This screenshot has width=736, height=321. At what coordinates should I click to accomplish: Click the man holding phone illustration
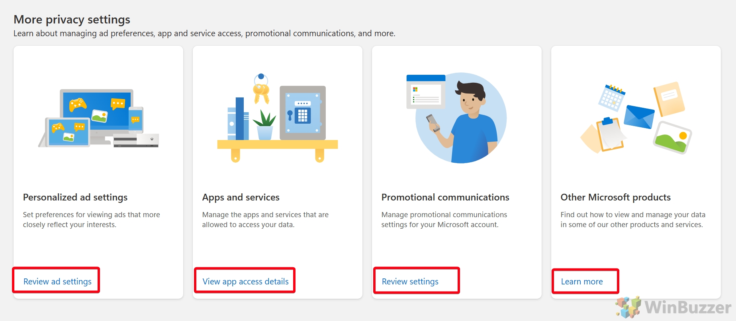(457, 118)
